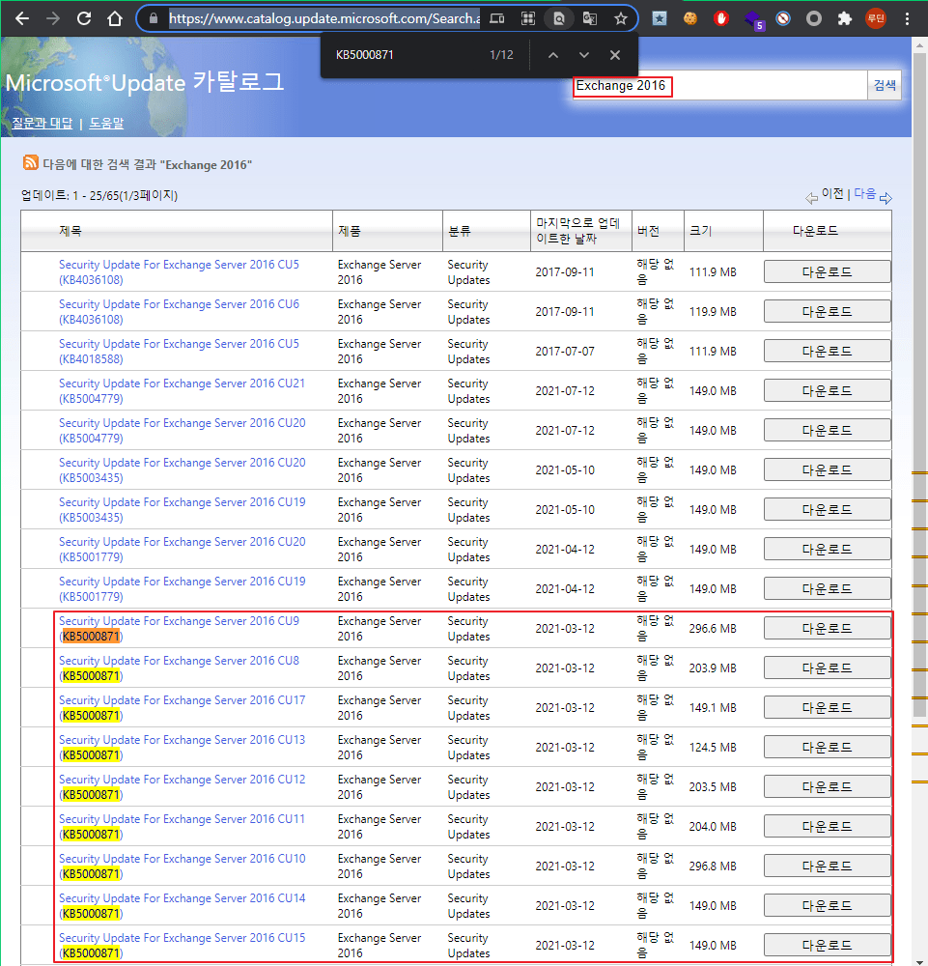Reload the page with refresh icon
Viewport: 928px width, 966px height.
pyautogui.click(x=84, y=18)
